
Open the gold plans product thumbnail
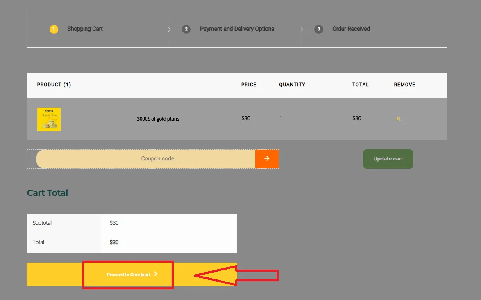click(49, 119)
